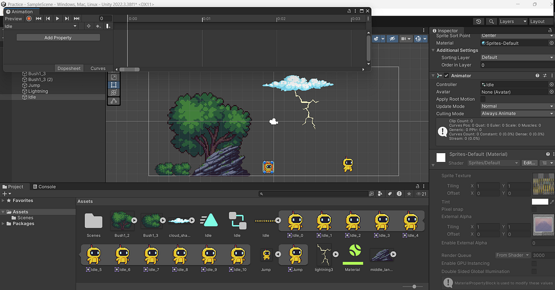Enable Apply Root Motion checkbox
The height and width of the screenshot is (290, 555).
[482, 99]
